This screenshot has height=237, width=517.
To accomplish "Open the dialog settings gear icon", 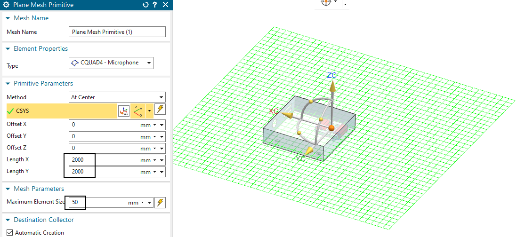I will click(x=5, y=5).
